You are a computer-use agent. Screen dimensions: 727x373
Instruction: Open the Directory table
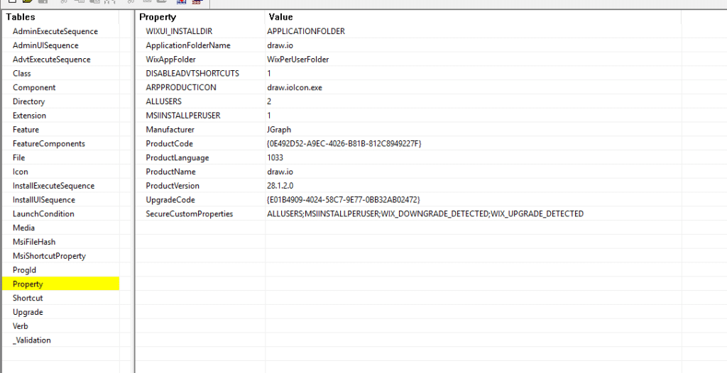tap(28, 101)
